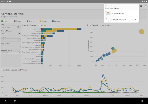Click the LinkedIn segment of /download bar
The width and height of the screenshot is (148, 104).
pyautogui.click(x=65, y=29)
